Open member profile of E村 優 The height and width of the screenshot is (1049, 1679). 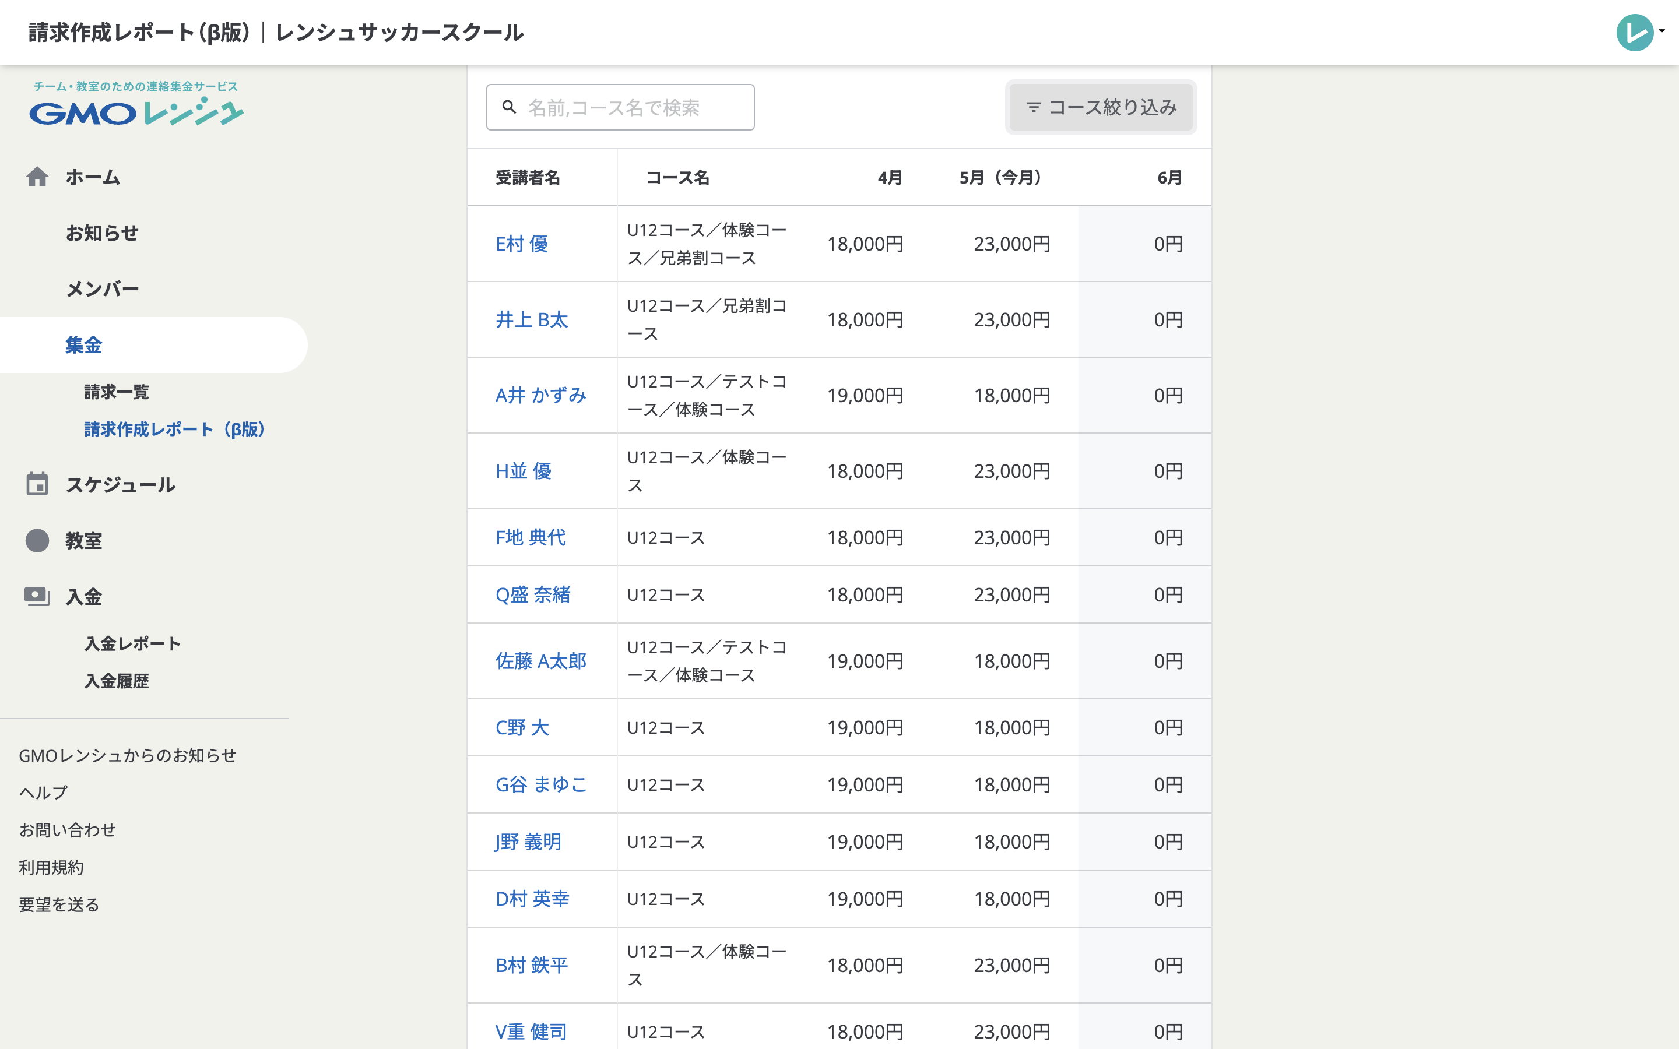coord(522,244)
